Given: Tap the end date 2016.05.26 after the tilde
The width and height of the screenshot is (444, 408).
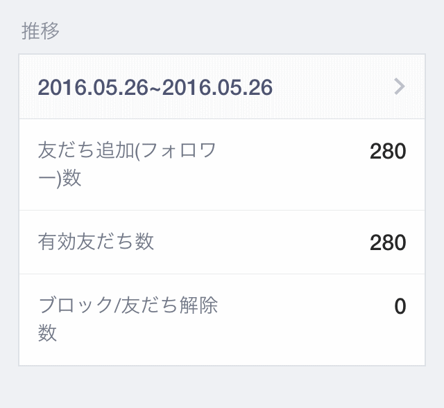Looking at the screenshot, I should (x=217, y=87).
